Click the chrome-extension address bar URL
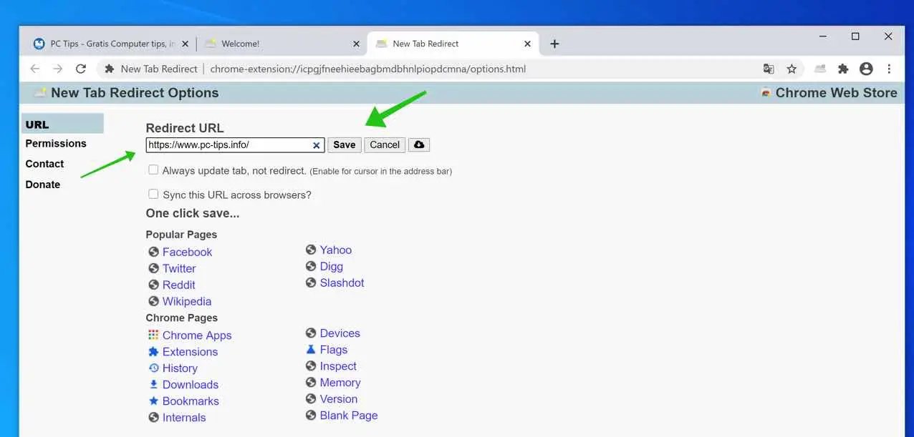 click(x=368, y=69)
